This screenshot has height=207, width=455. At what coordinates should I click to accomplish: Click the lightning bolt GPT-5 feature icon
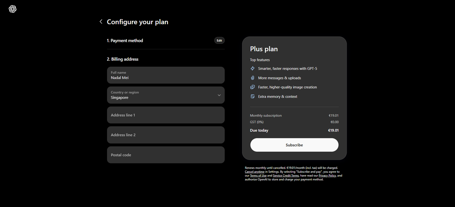pos(253,68)
